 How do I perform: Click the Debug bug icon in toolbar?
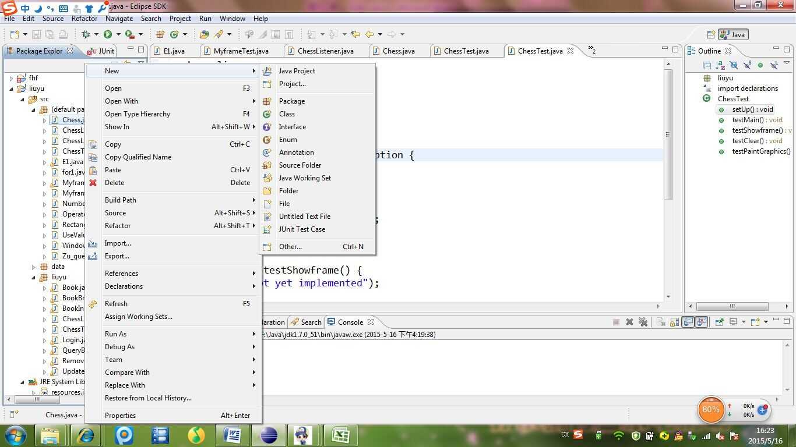(86, 34)
